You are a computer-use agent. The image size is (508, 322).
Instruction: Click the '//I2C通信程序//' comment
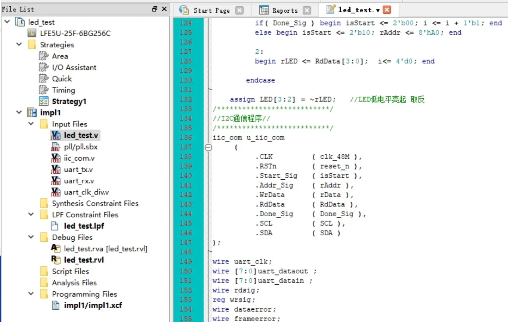point(241,118)
